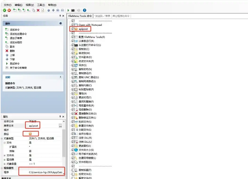248x179 pixels.
Task: Click the toolbar move down arrow icon
Action: tap(53, 10)
